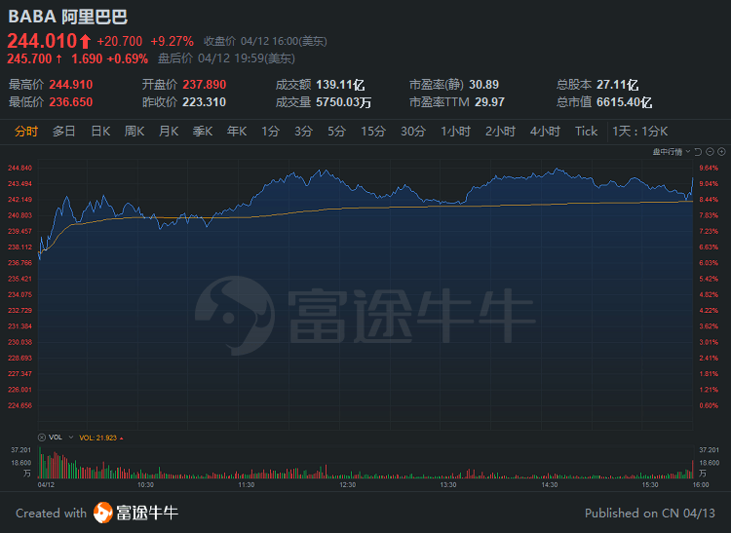Select the 4小时 interval
This screenshot has height=533, width=731.
coord(545,132)
